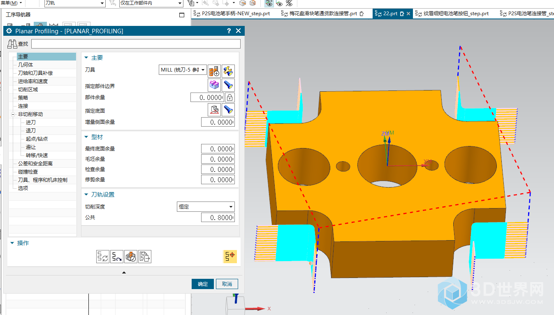Click the binoculars find icon
This screenshot has height=315, width=554.
(x=12, y=44)
